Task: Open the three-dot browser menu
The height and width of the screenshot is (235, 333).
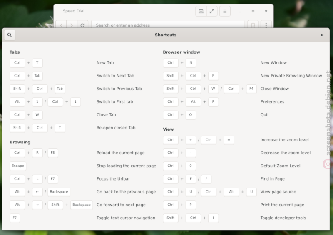Action: [x=266, y=25]
